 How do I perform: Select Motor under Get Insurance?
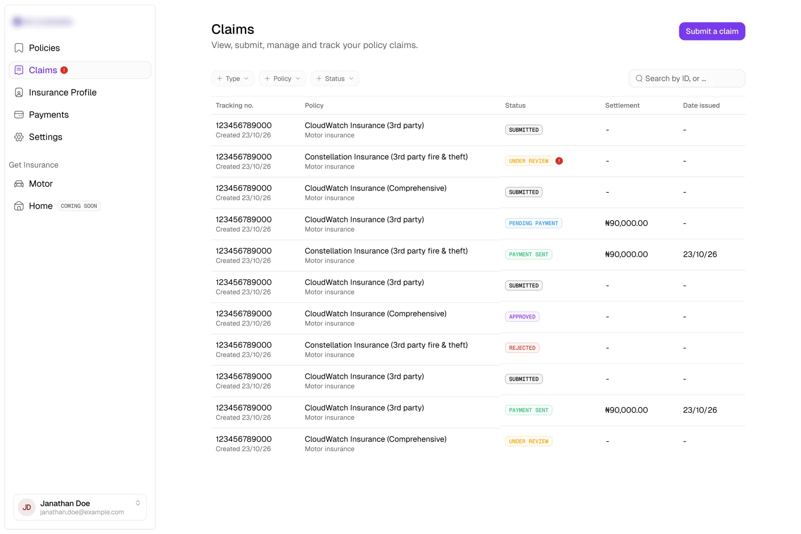80,184
